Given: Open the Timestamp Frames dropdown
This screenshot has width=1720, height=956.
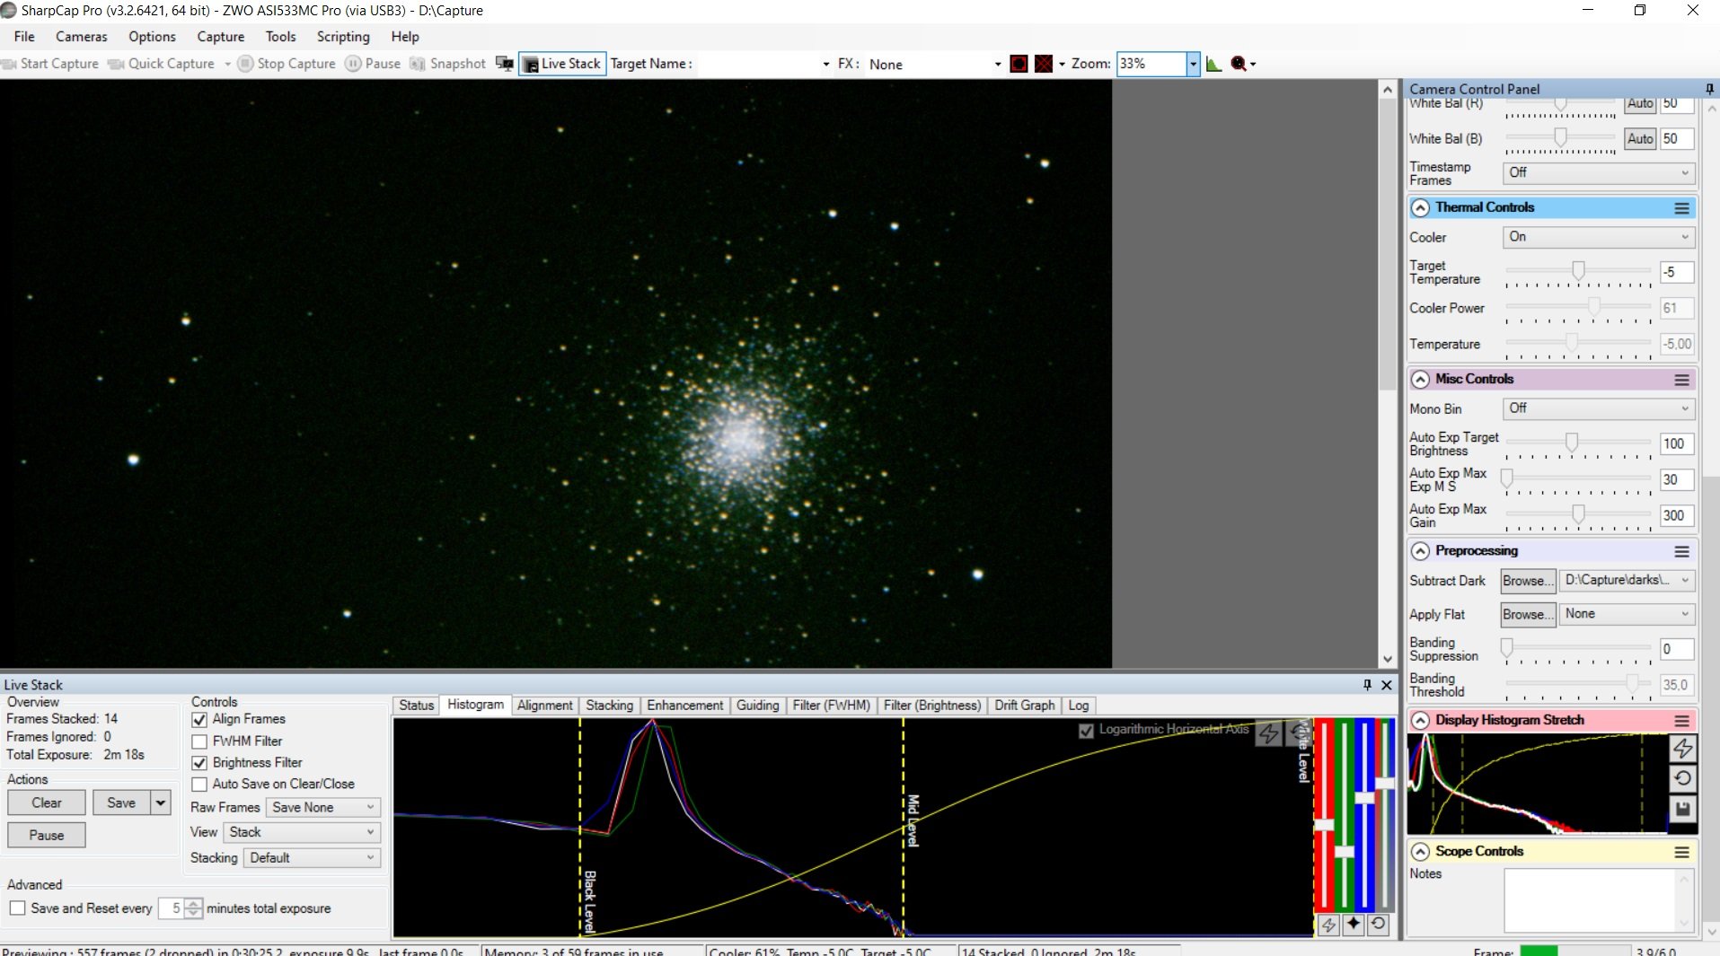Looking at the screenshot, I should (1598, 172).
